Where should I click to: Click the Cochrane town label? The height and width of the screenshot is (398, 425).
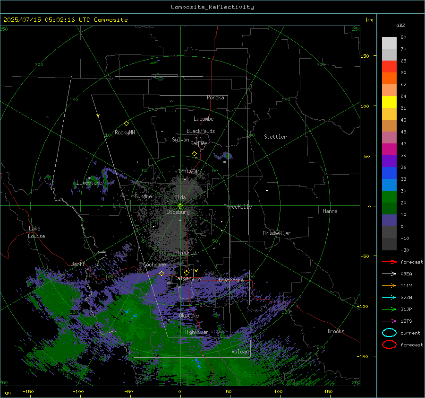(154, 265)
